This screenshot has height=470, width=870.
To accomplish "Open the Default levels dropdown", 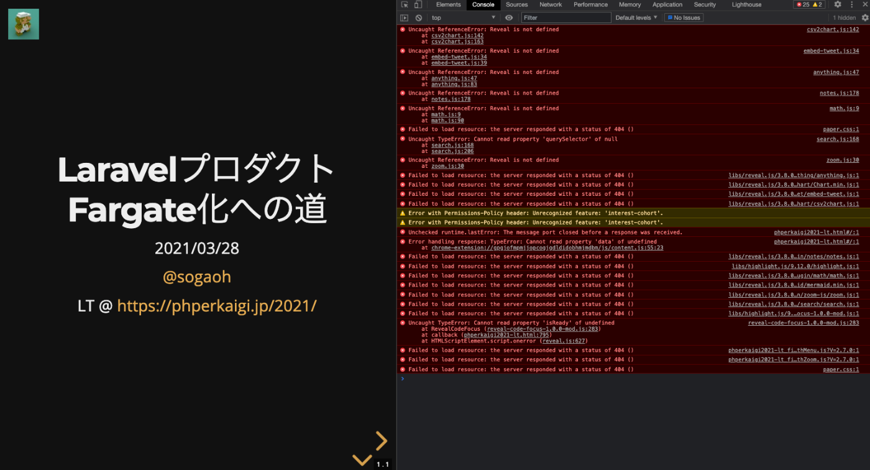I will (636, 18).
